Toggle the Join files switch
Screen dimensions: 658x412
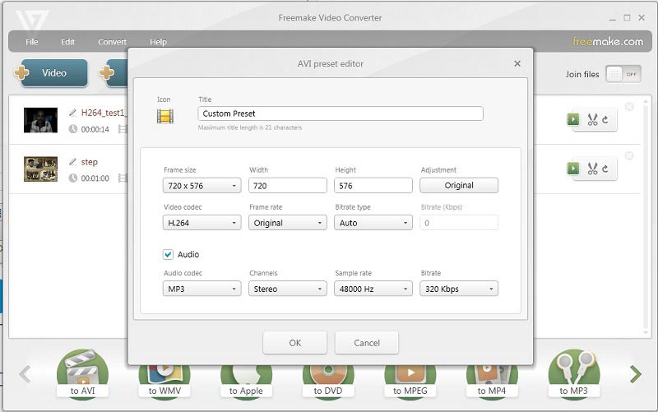pos(623,74)
